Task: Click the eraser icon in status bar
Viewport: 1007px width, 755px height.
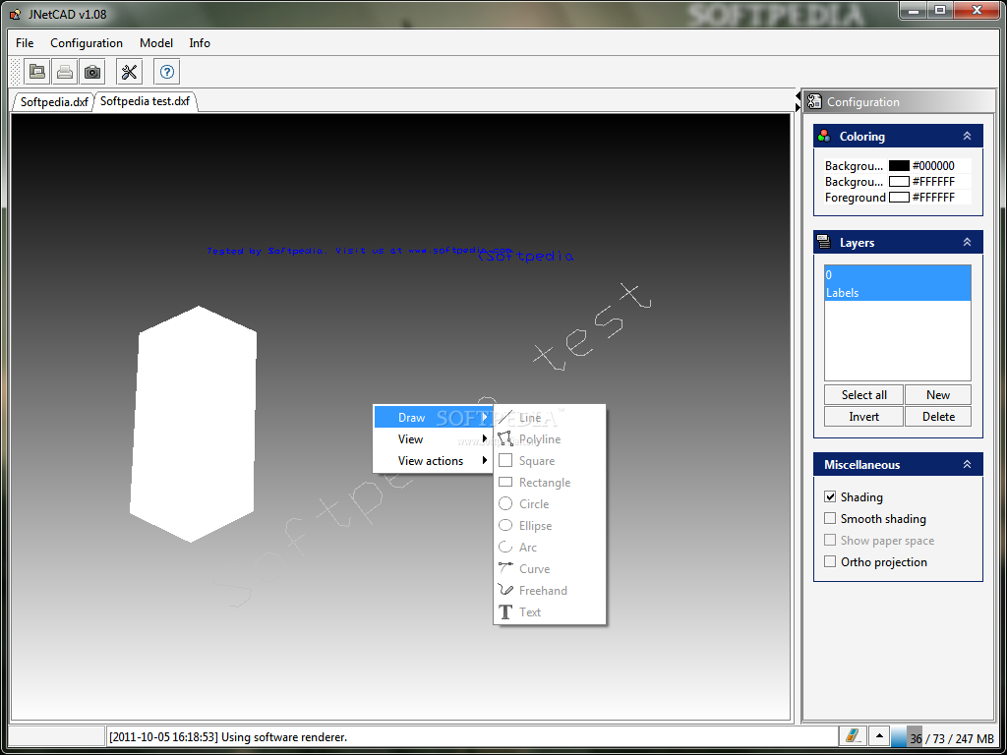Action: click(x=854, y=735)
